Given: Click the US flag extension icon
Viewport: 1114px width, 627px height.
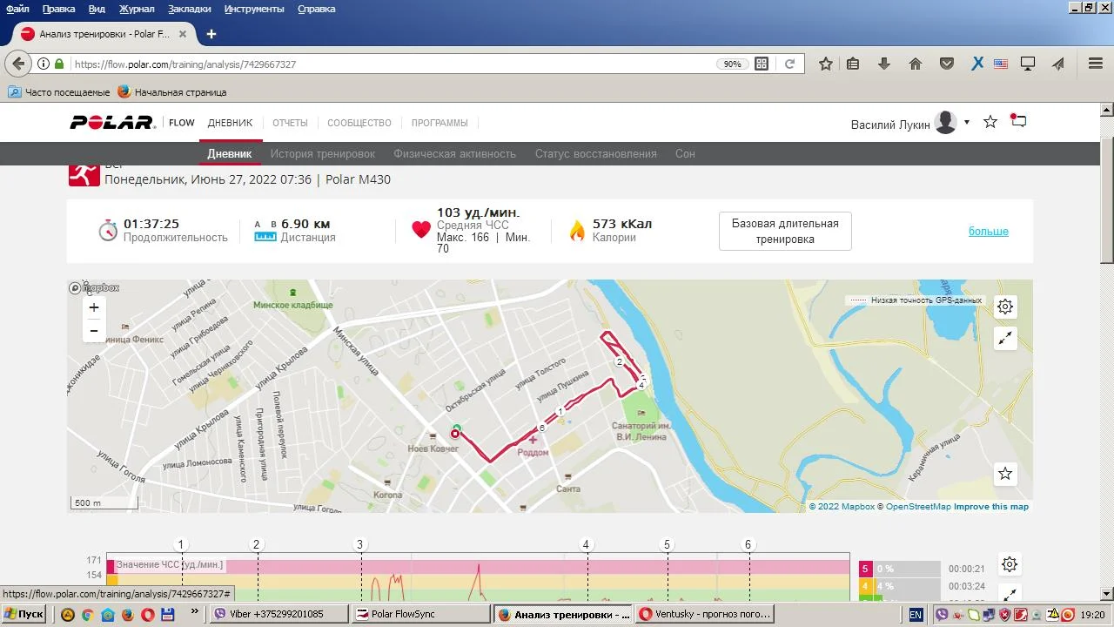Looking at the screenshot, I should point(1001,64).
